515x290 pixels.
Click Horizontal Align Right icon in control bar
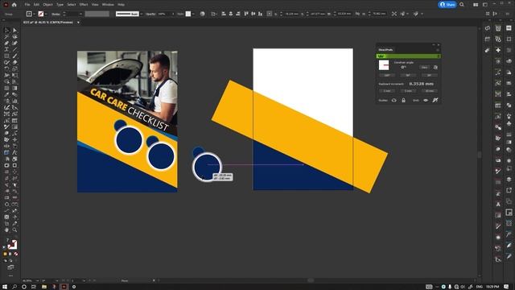(x=238, y=14)
